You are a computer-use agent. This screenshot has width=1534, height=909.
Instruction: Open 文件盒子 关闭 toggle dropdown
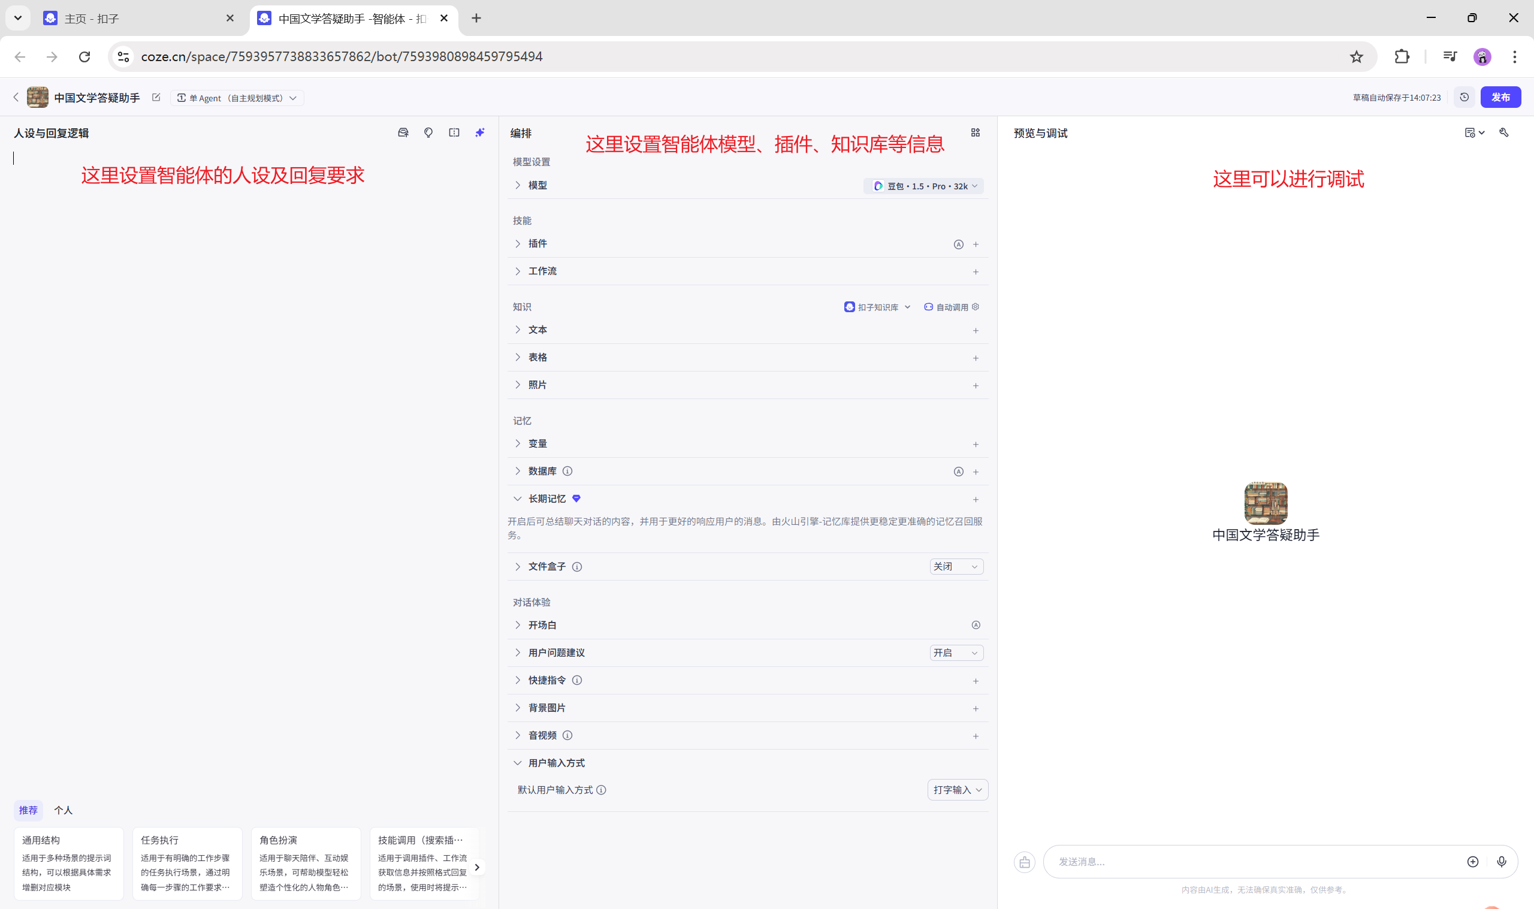tap(956, 567)
